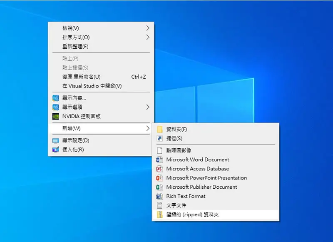The height and width of the screenshot is (242, 333).
Task: Click the icon beside 個人化(R)
Action: click(x=56, y=150)
